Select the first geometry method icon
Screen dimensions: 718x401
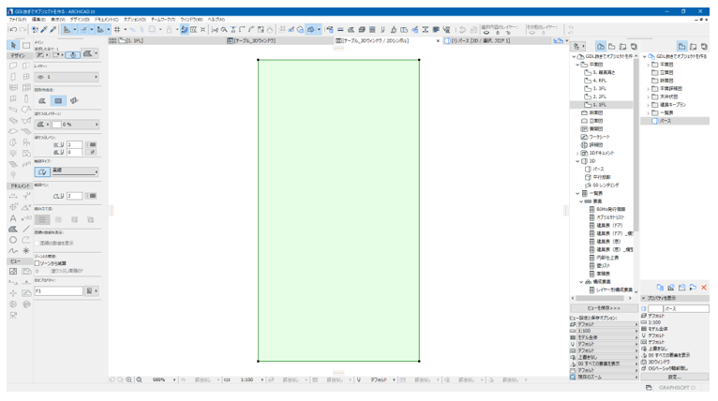point(42,100)
